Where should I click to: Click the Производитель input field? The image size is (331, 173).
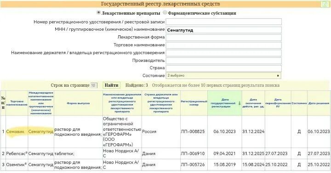pos(223,61)
